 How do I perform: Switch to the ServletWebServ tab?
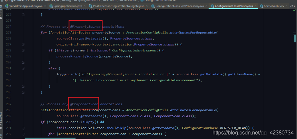click(274, 6)
